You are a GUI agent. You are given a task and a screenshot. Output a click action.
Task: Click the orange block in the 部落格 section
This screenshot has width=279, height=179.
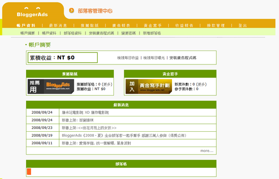[x=29, y=172]
